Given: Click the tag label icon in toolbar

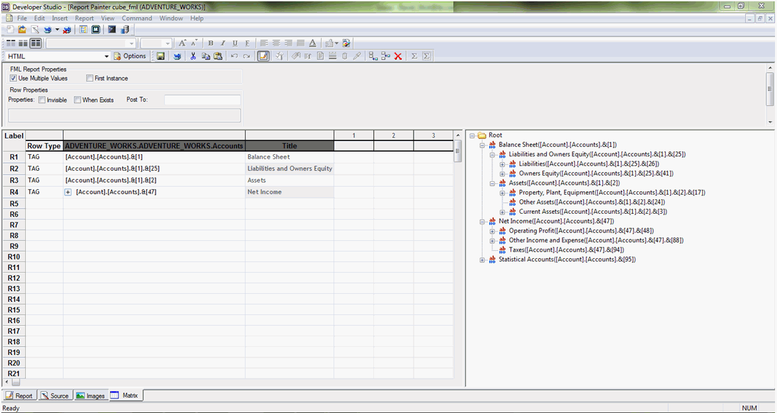Looking at the screenshot, I should (x=296, y=56).
